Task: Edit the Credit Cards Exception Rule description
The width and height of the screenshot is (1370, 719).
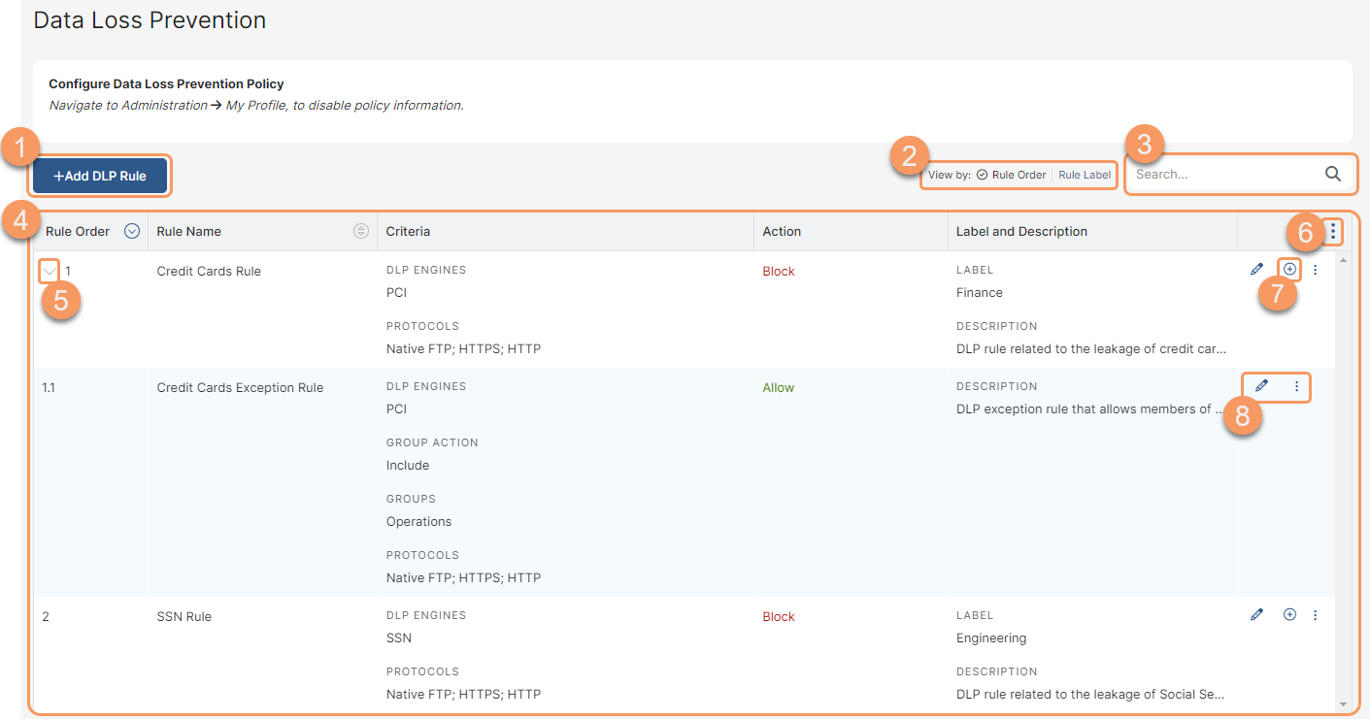Action: tap(1260, 386)
